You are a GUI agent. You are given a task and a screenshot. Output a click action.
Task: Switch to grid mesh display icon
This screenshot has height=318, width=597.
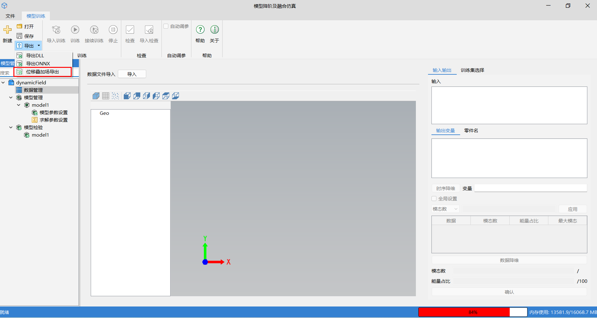click(106, 96)
